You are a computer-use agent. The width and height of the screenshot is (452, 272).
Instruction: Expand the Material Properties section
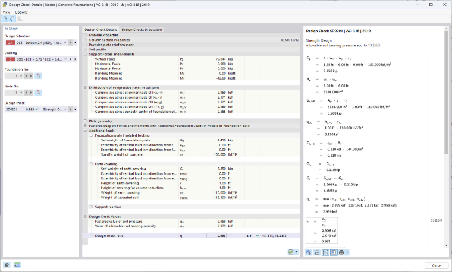[85, 35]
